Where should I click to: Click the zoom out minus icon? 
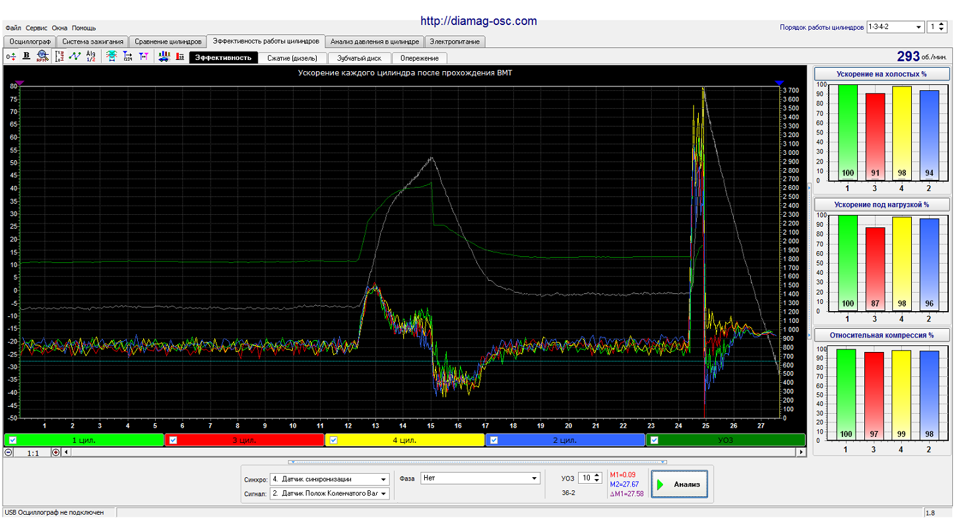click(8, 452)
